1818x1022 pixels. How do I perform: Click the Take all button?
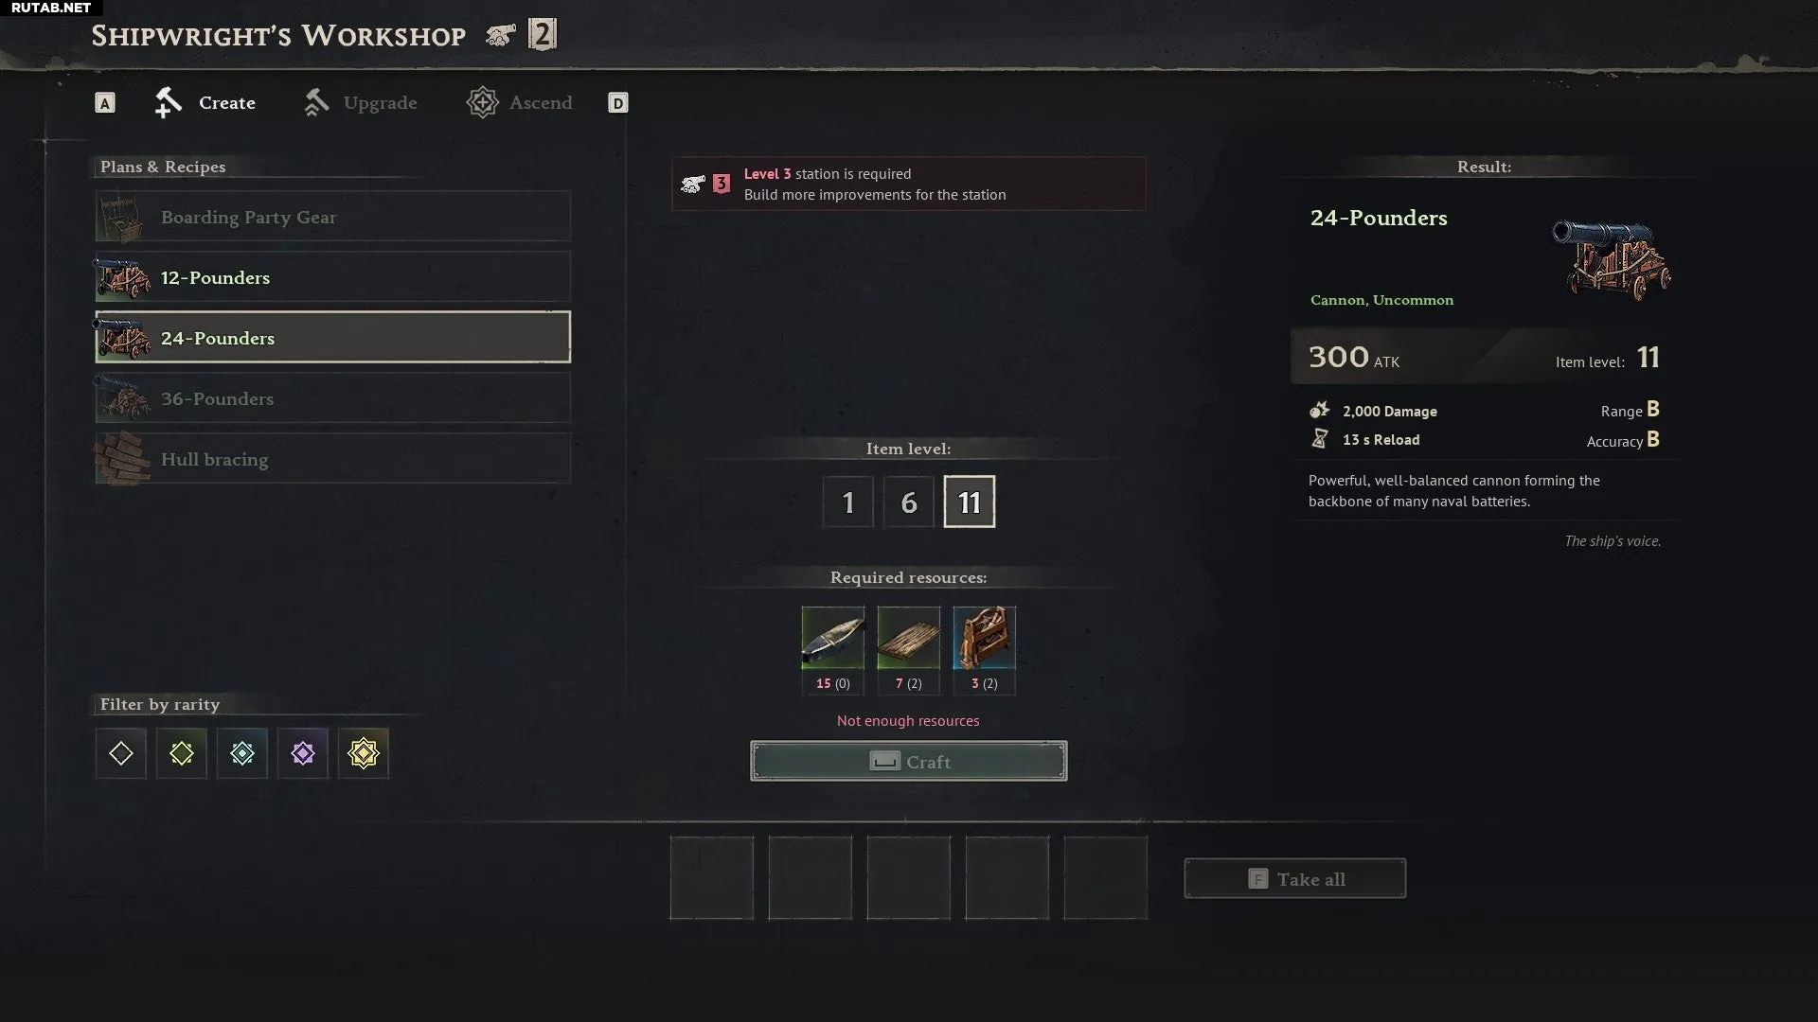tap(1295, 878)
